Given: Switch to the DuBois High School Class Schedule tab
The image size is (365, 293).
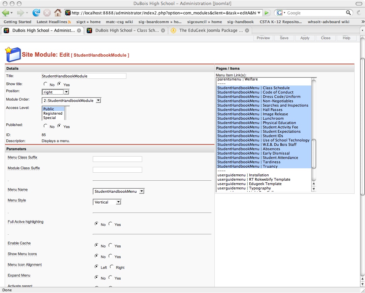Looking at the screenshot, I should [x=126, y=31].
